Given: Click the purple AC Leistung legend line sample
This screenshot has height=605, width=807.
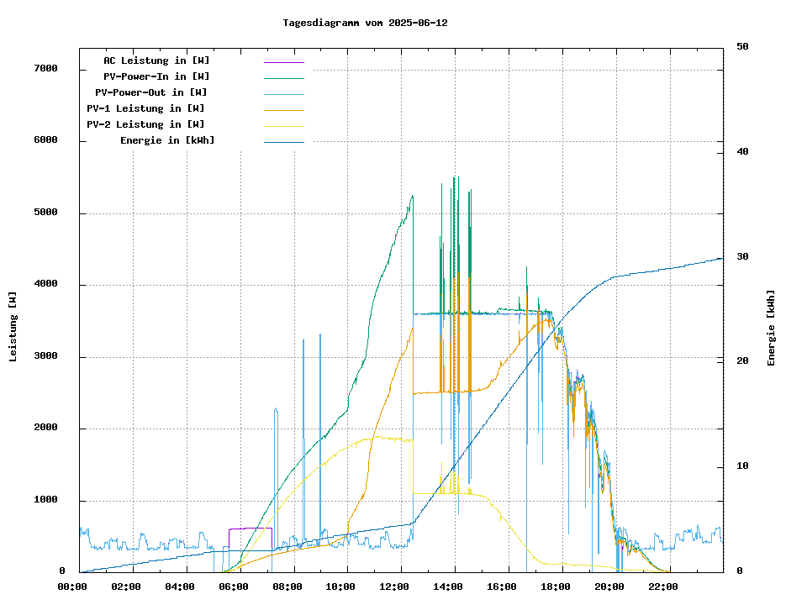Looking at the screenshot, I should tap(283, 62).
